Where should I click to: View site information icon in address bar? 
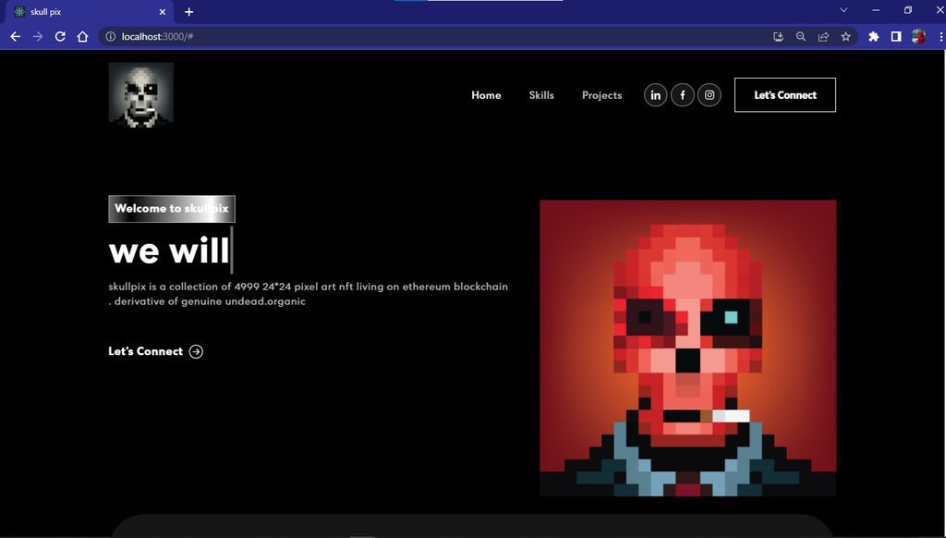(x=111, y=37)
